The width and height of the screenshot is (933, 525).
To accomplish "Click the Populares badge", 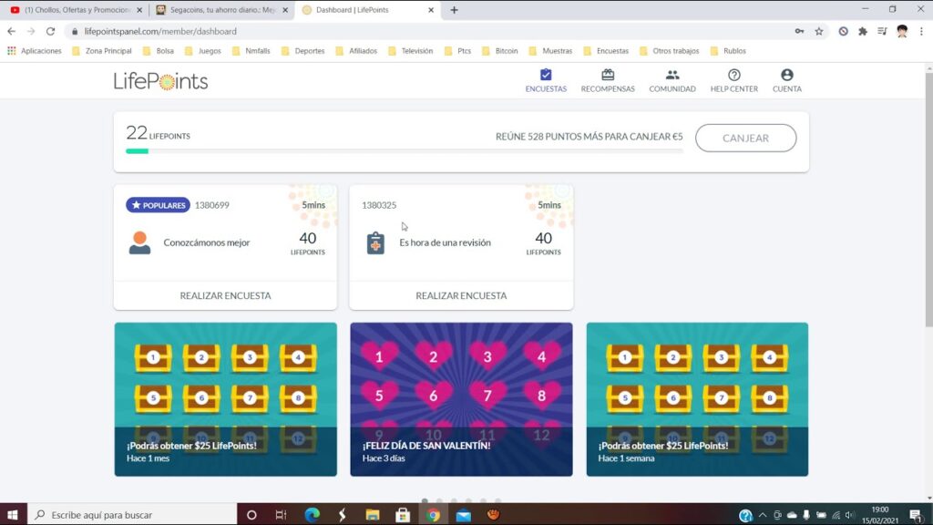I will click(x=158, y=205).
